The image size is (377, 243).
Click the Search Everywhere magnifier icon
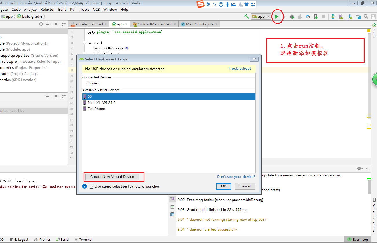[365, 16]
